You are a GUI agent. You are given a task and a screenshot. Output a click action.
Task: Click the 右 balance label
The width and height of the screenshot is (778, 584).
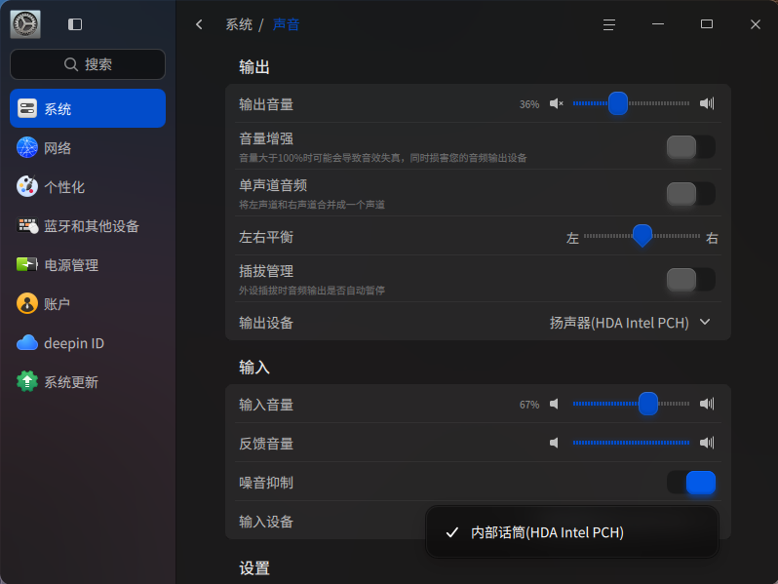pyautogui.click(x=712, y=238)
